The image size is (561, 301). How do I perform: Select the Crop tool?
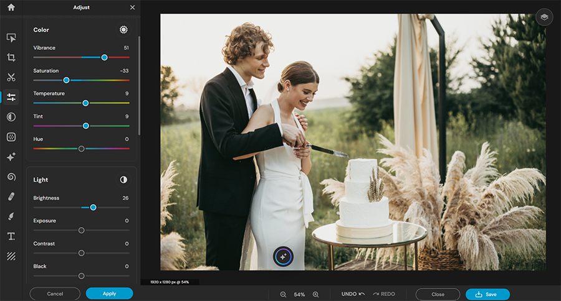(11, 57)
